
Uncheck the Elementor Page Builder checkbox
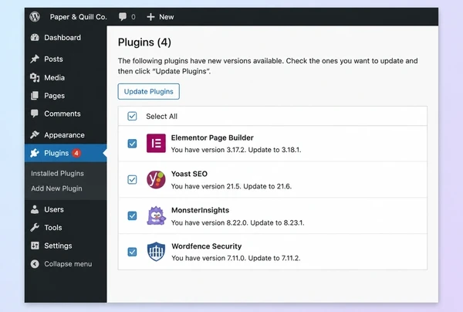(x=132, y=144)
